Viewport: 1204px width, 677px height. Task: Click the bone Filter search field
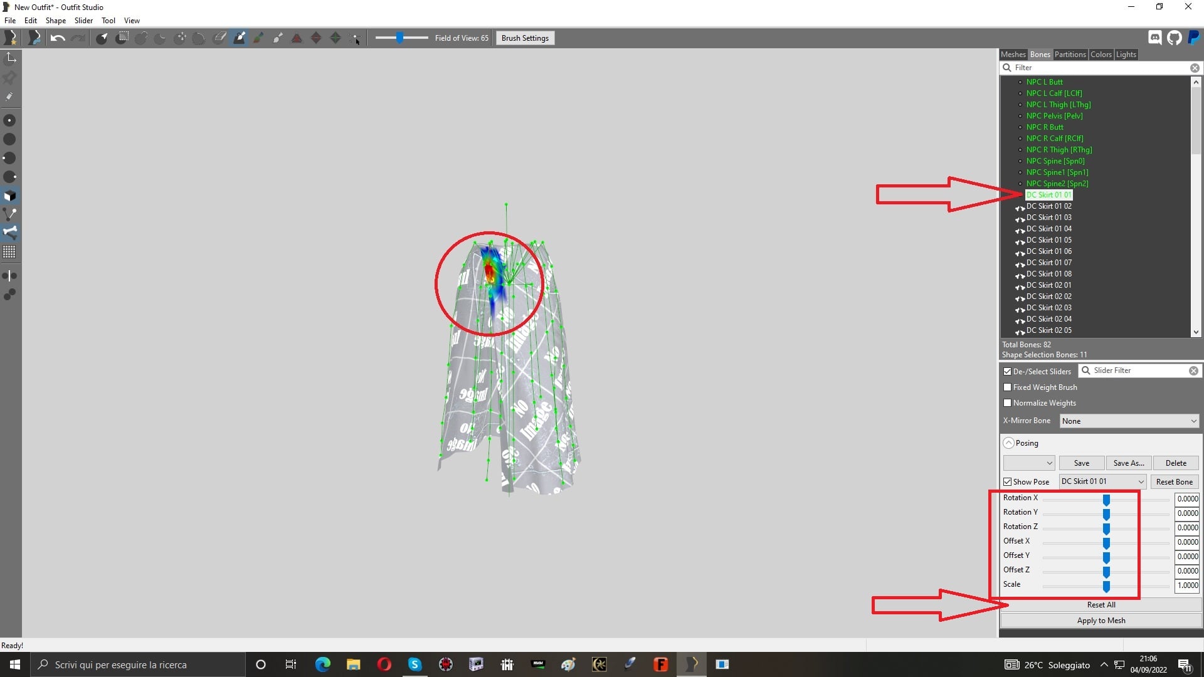pyautogui.click(x=1101, y=68)
